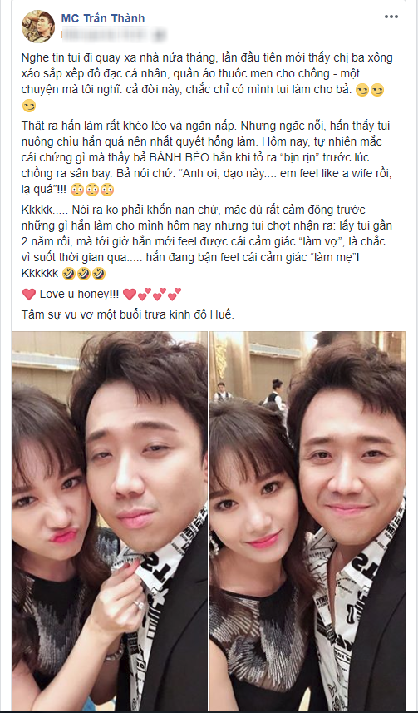
Task: Click the paragraph starting "Thật ra hắn"
Action: (x=207, y=157)
